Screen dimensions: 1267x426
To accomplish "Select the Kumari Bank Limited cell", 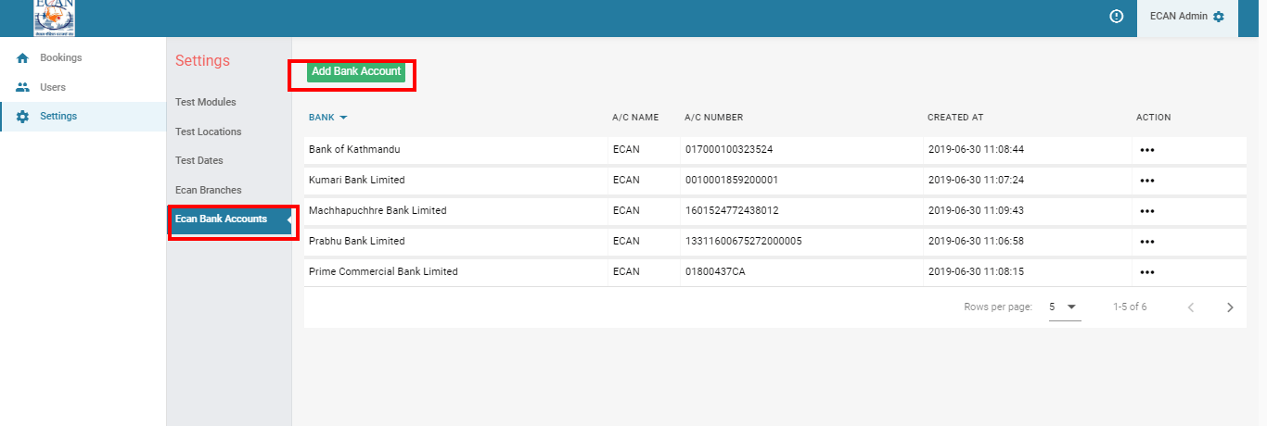I will [357, 180].
